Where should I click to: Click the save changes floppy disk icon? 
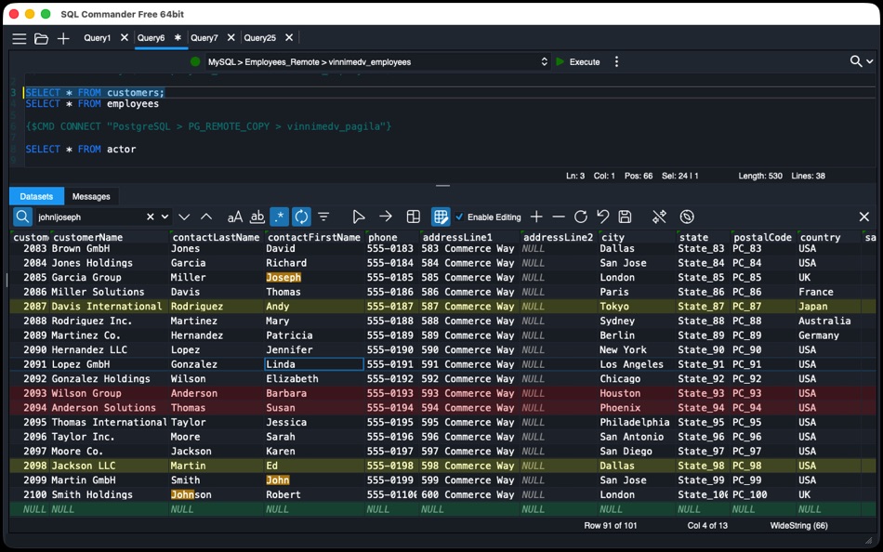[625, 217]
